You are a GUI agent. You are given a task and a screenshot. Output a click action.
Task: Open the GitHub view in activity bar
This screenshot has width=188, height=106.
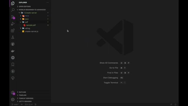click(13, 44)
